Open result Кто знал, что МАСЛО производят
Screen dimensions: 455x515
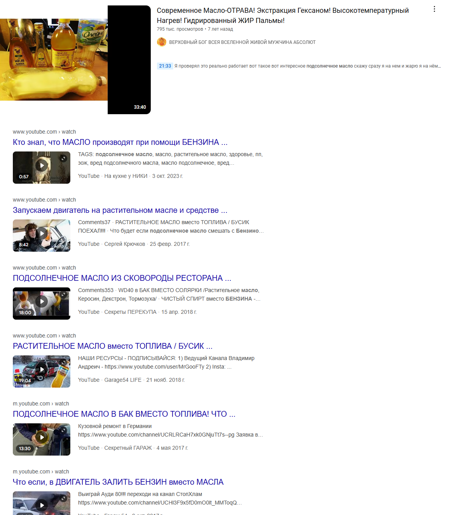120,142
